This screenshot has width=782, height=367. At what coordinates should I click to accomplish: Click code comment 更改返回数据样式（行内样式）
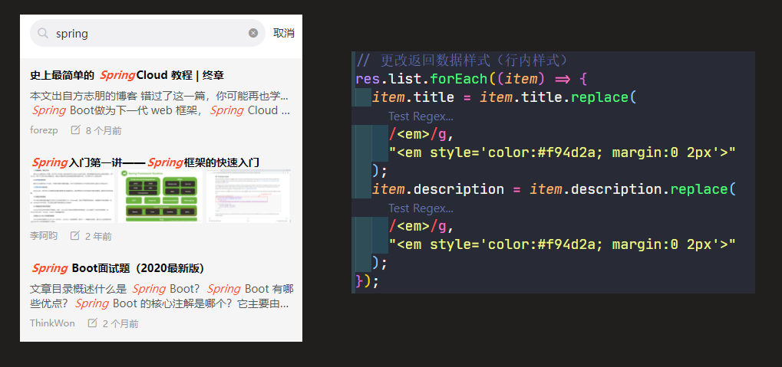point(474,61)
